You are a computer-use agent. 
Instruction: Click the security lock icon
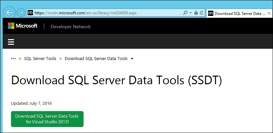(x=196, y=13)
